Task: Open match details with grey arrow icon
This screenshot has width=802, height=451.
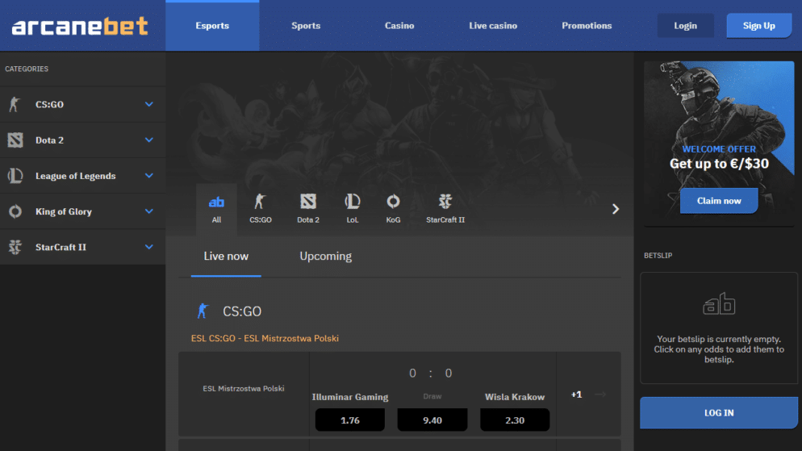Action: pos(600,395)
